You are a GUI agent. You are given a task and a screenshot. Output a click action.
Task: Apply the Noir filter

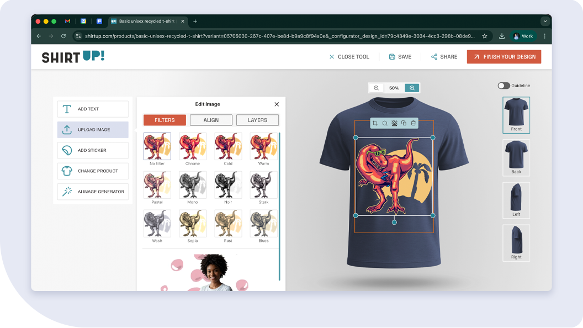click(228, 185)
